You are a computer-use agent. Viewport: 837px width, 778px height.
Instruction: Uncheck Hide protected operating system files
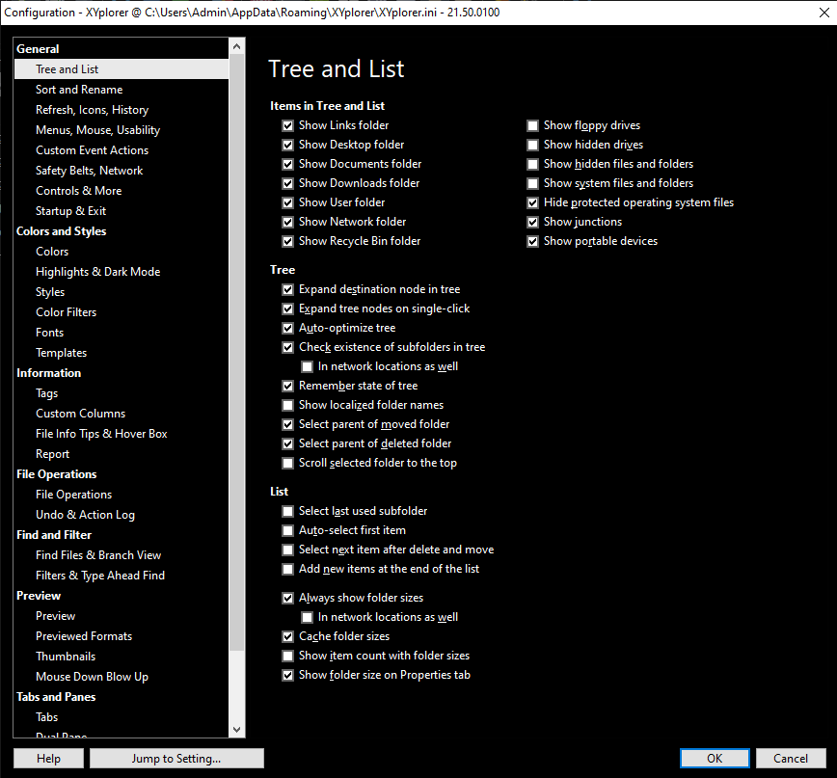click(x=532, y=202)
